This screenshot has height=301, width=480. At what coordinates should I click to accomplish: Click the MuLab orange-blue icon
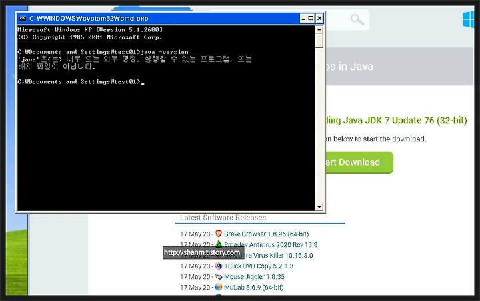[218, 287]
